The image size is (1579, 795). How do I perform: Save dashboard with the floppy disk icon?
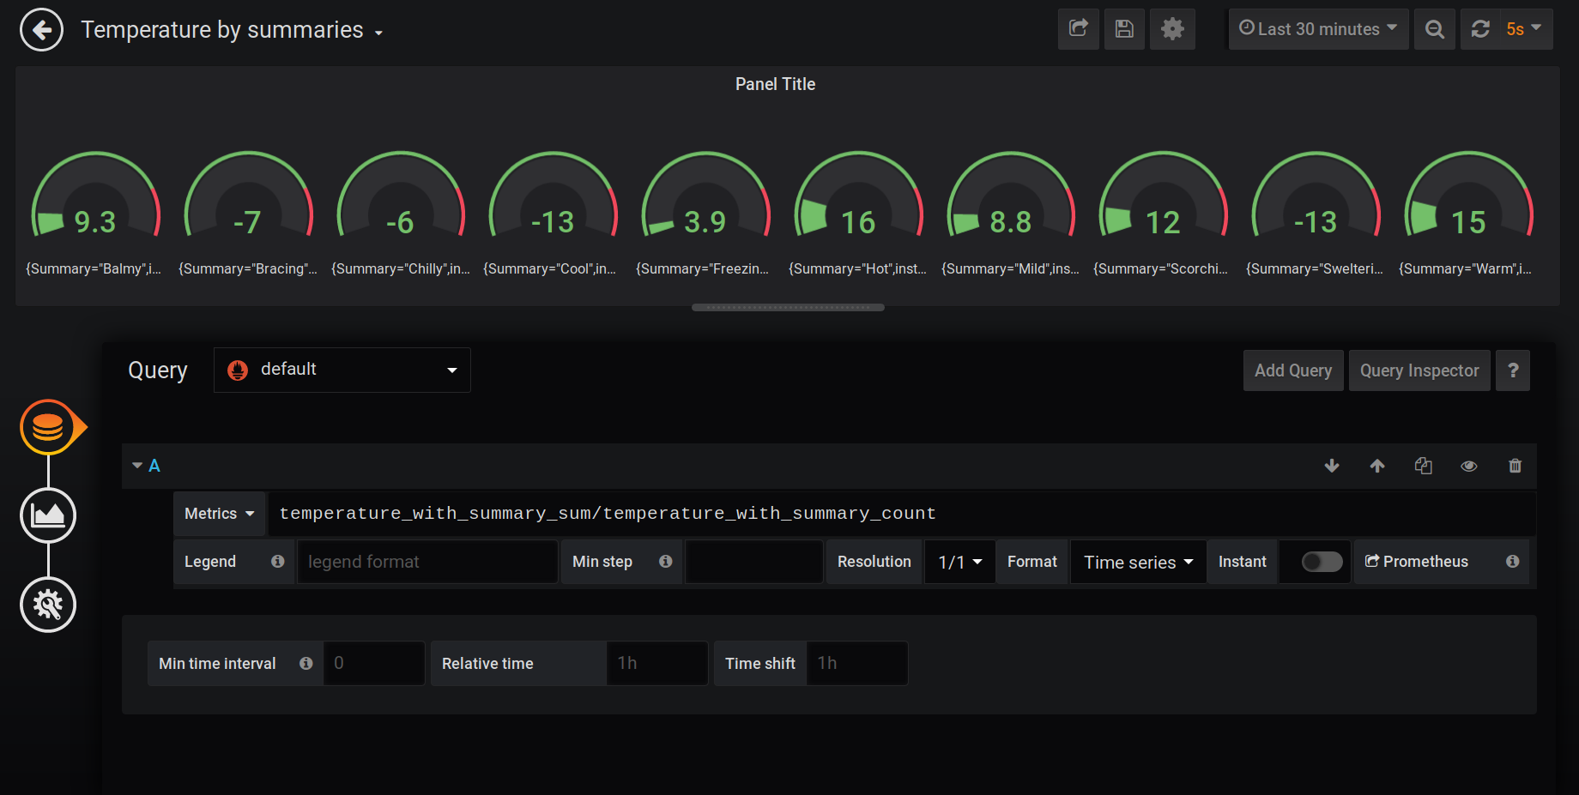(1124, 29)
